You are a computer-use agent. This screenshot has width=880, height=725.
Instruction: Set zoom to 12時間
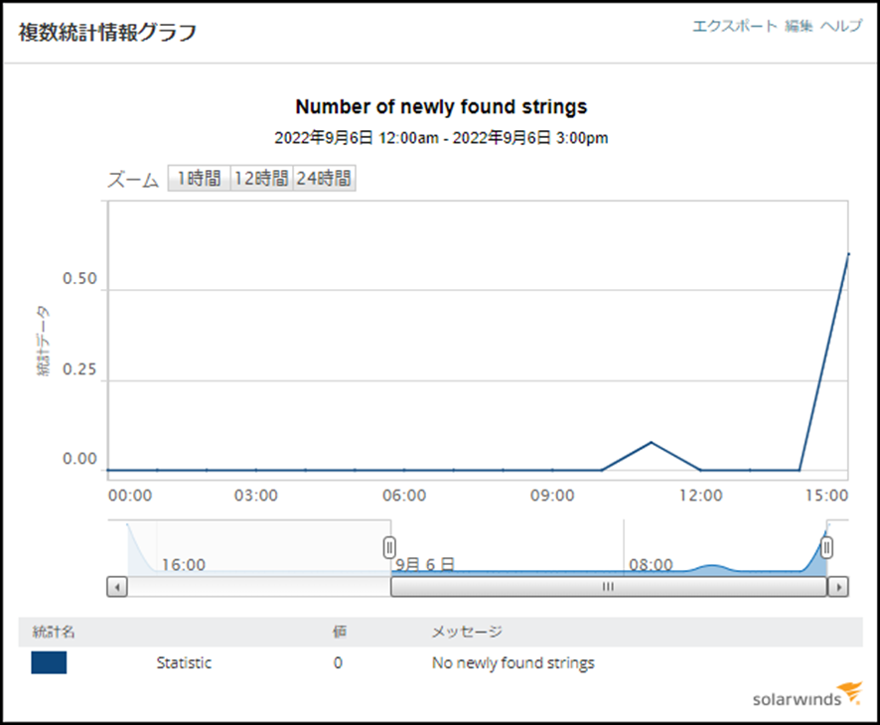click(261, 179)
